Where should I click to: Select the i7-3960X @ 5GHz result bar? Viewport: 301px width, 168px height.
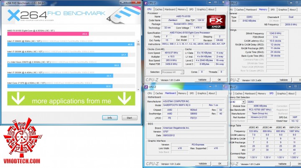coord(71,44)
